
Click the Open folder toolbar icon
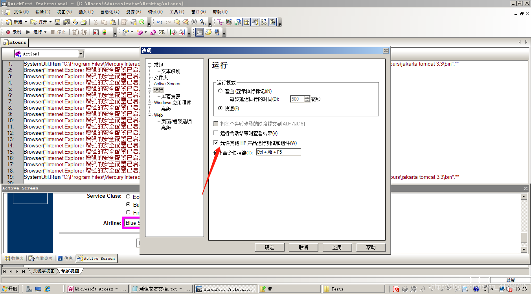(33, 22)
